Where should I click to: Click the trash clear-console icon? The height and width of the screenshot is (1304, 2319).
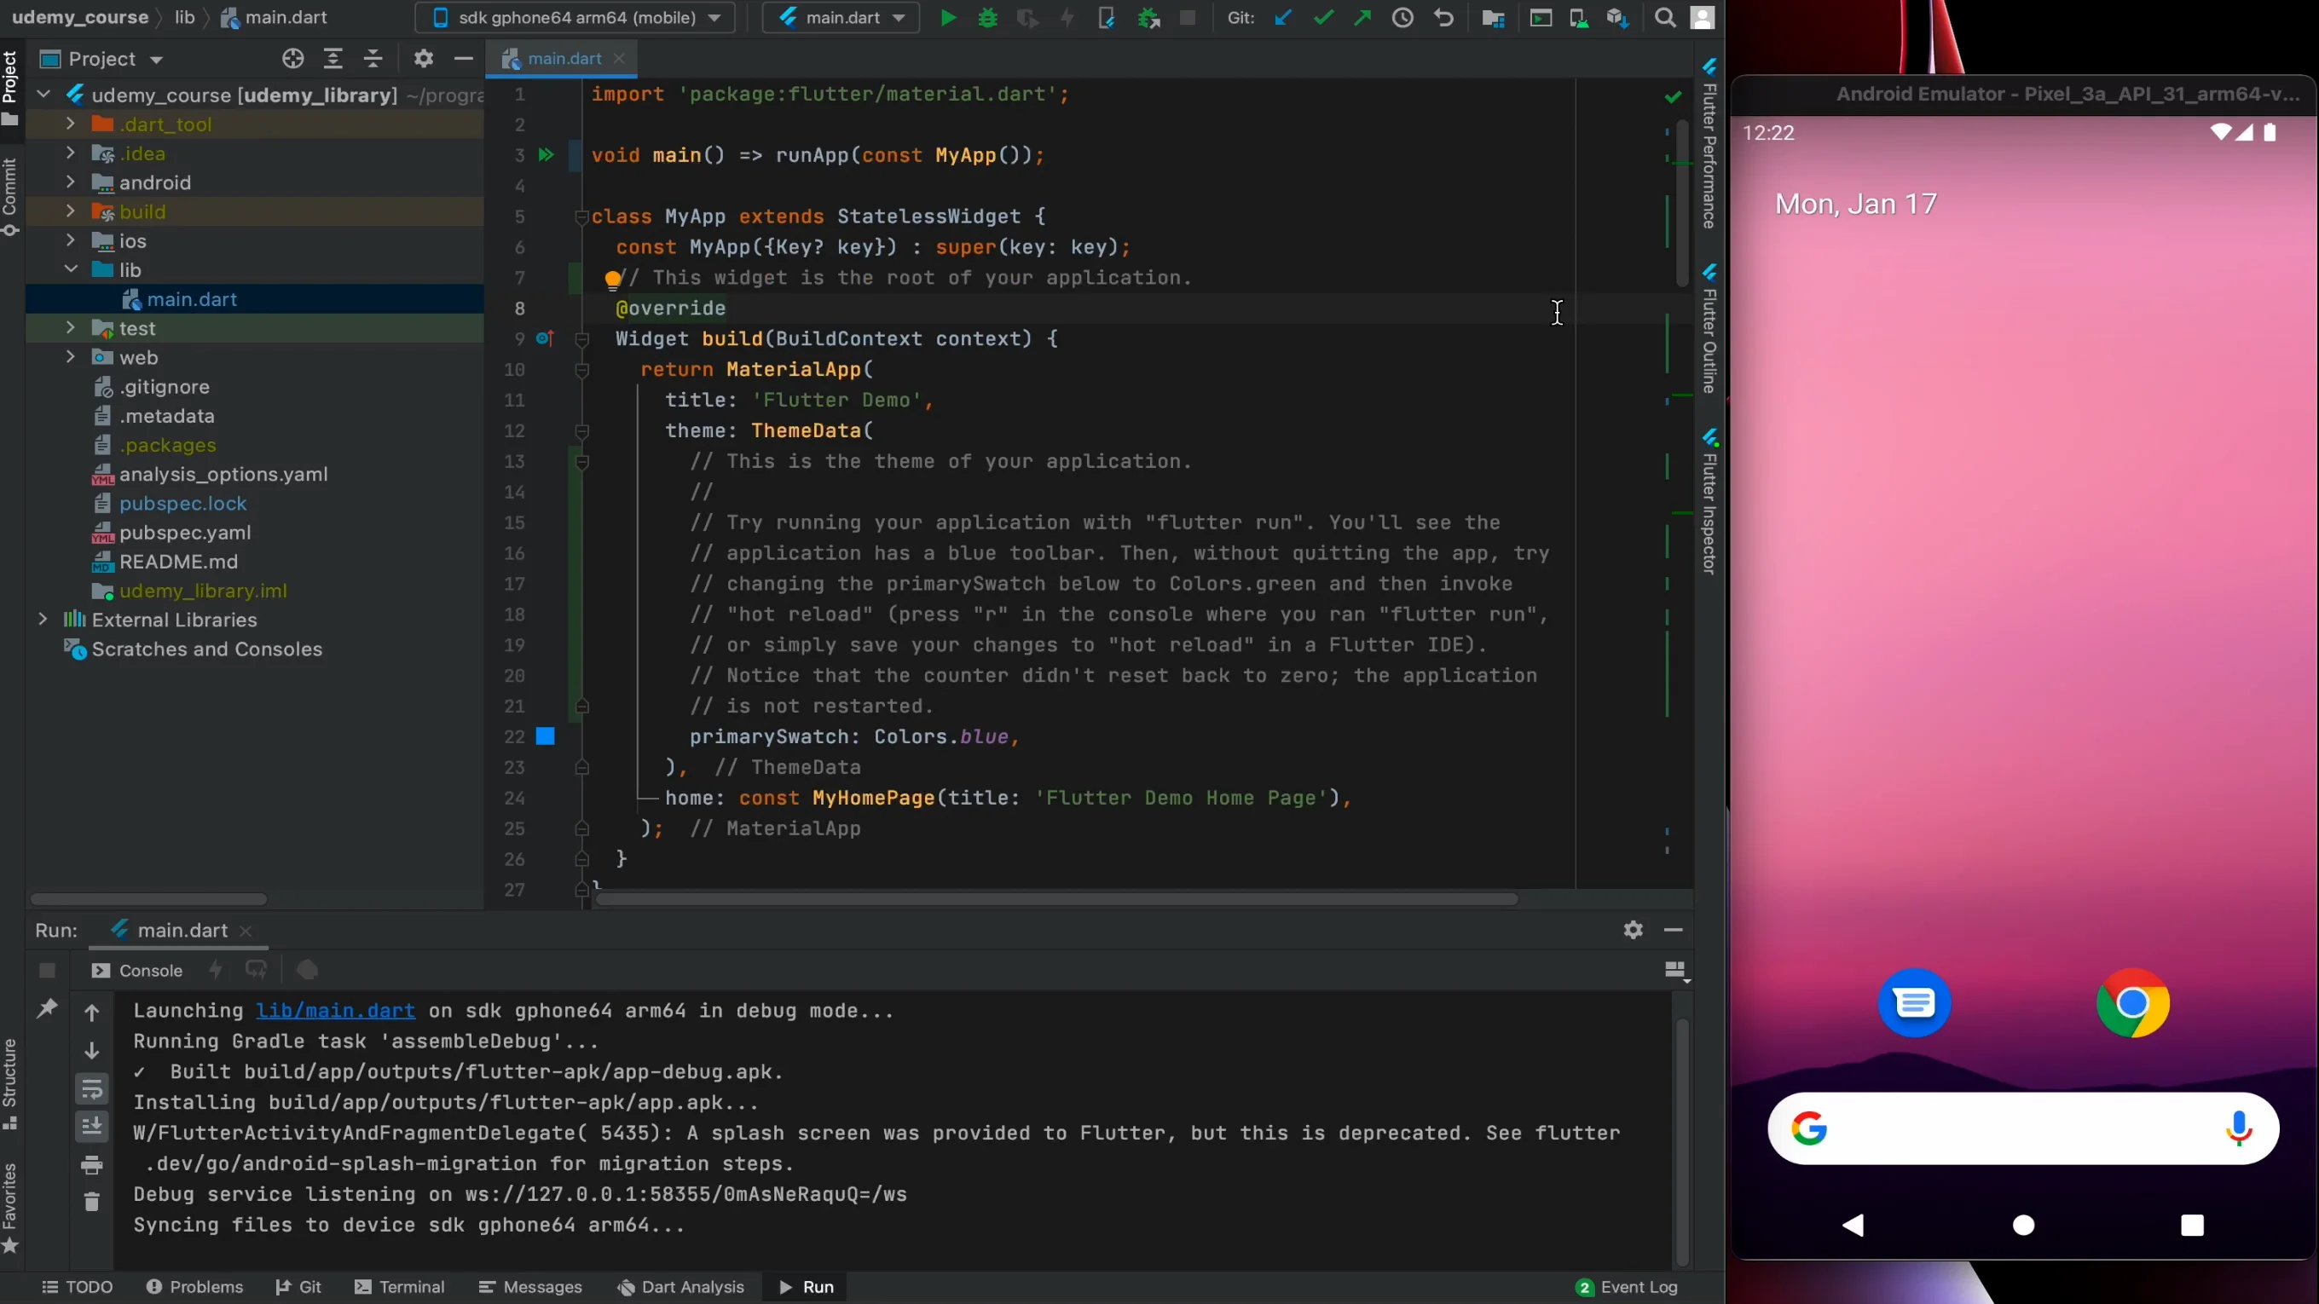click(x=92, y=1202)
